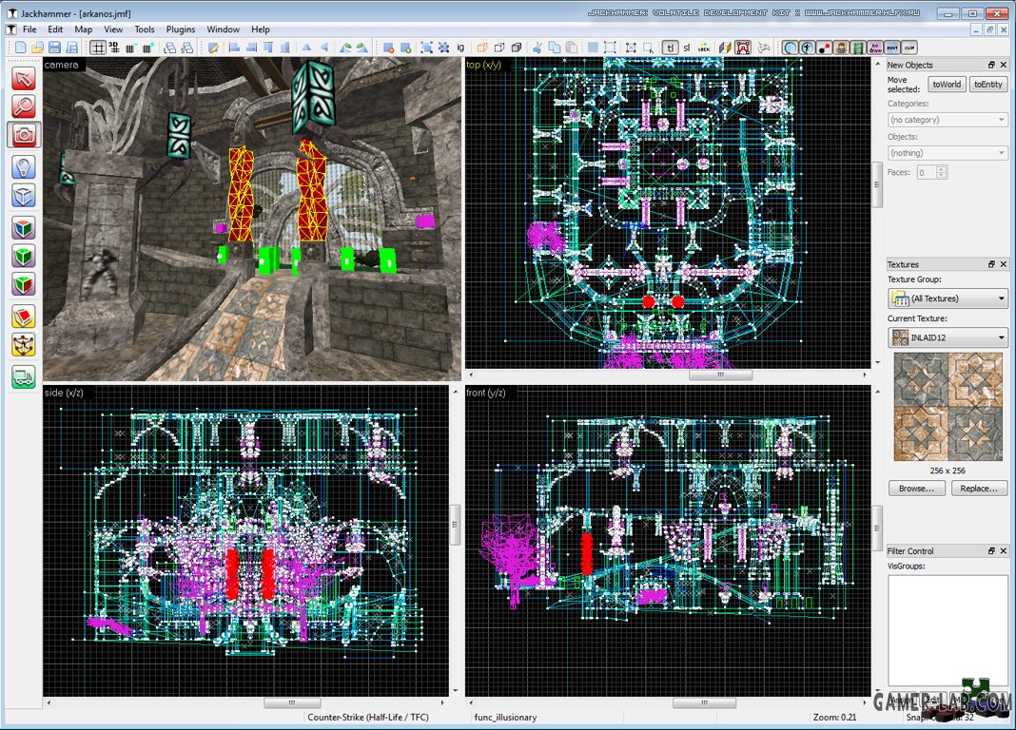Toggle the 'sl' scale lock button

coord(687,48)
